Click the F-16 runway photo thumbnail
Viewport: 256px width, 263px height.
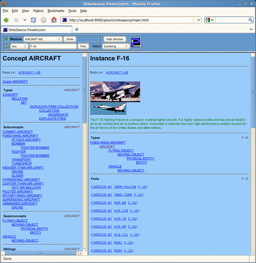point(115,92)
